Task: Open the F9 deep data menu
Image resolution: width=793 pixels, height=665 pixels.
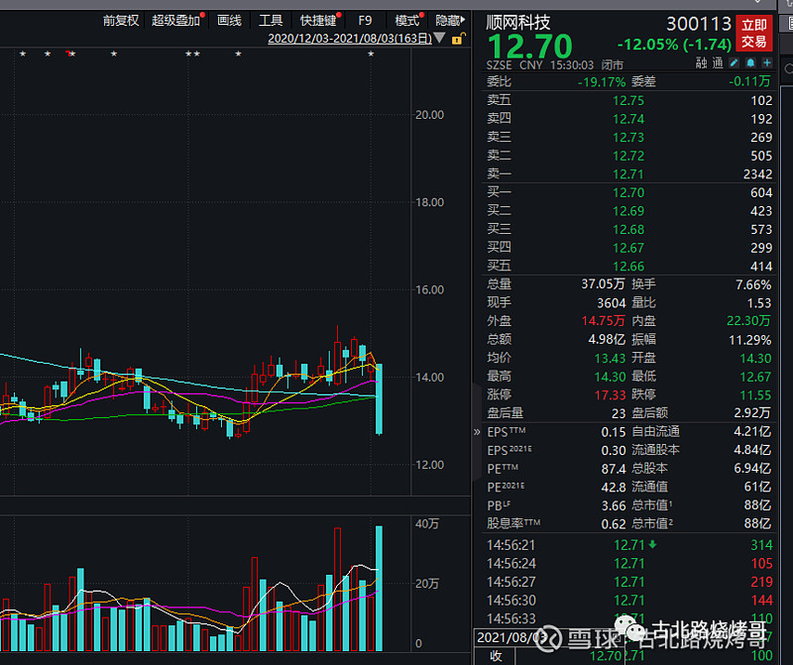Action: pyautogui.click(x=365, y=21)
